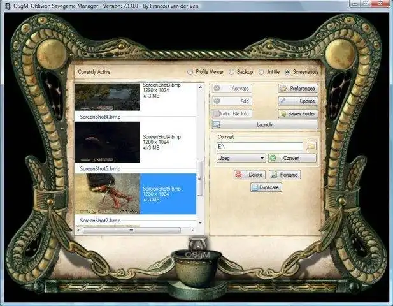
Task: Click the Update button
Action: (x=298, y=101)
